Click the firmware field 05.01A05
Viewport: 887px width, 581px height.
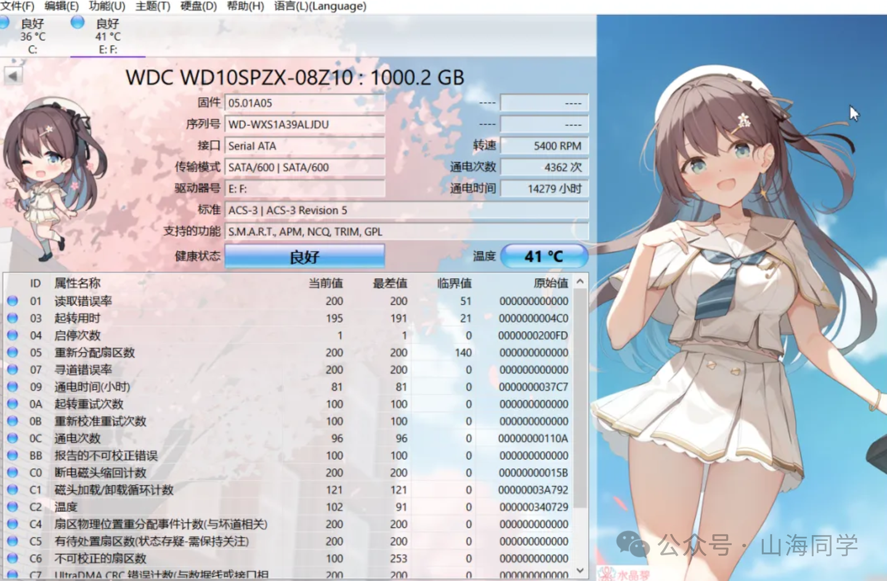[304, 103]
